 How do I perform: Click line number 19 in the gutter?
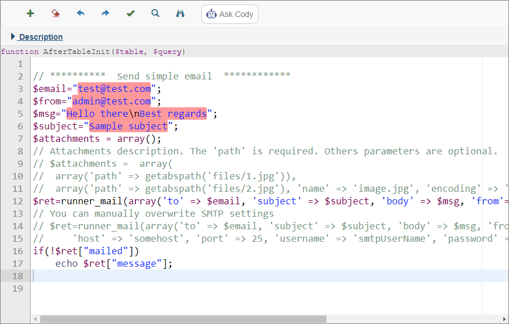coord(18,289)
